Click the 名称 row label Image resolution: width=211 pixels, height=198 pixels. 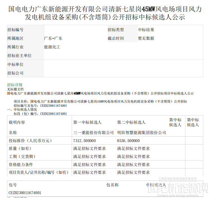pos(13,133)
